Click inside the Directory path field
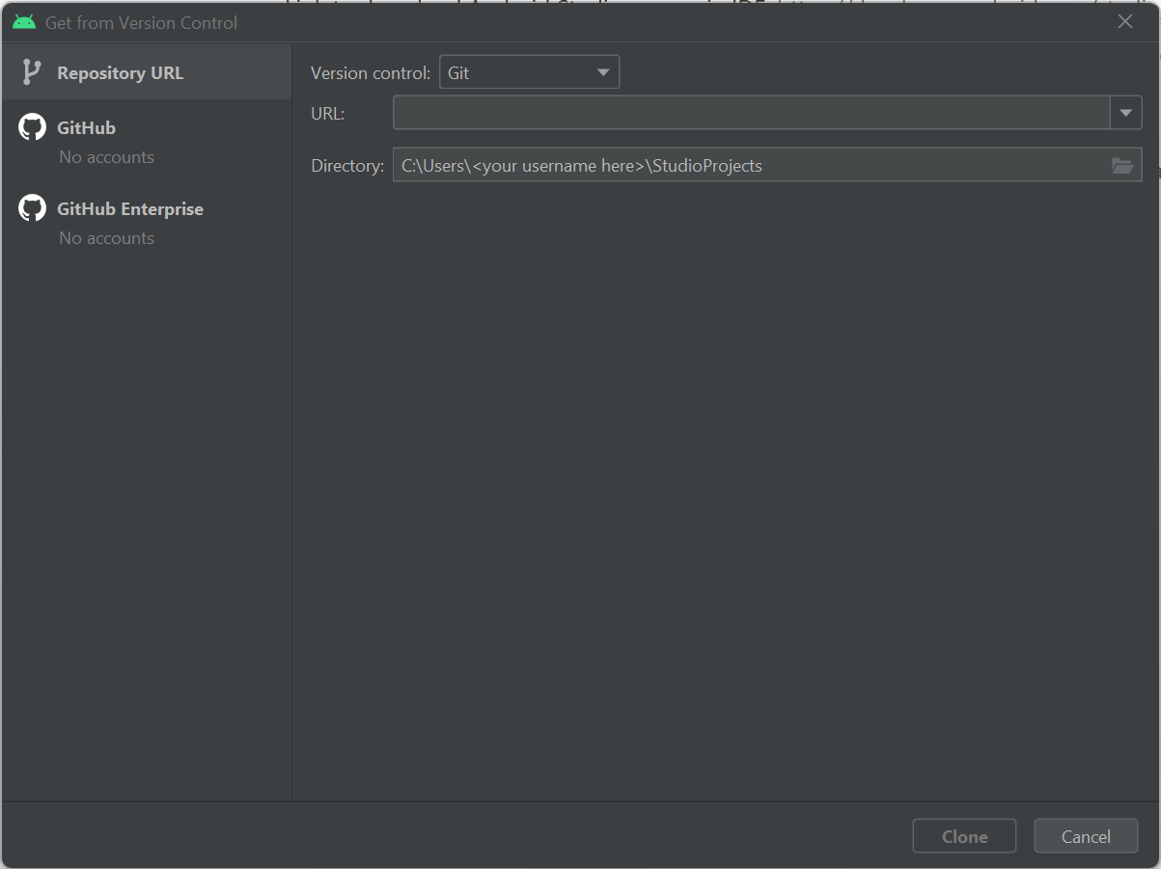The height and width of the screenshot is (869, 1161). click(x=750, y=166)
